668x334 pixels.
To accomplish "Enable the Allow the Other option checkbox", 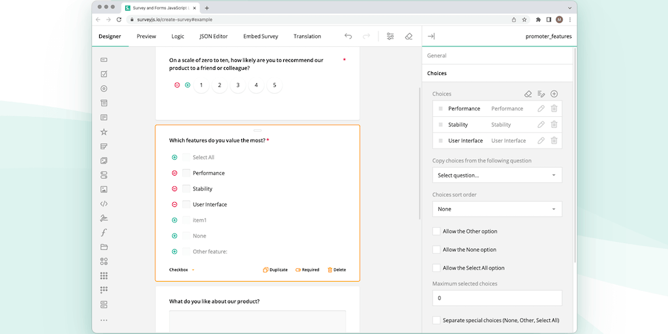I will click(x=436, y=232).
